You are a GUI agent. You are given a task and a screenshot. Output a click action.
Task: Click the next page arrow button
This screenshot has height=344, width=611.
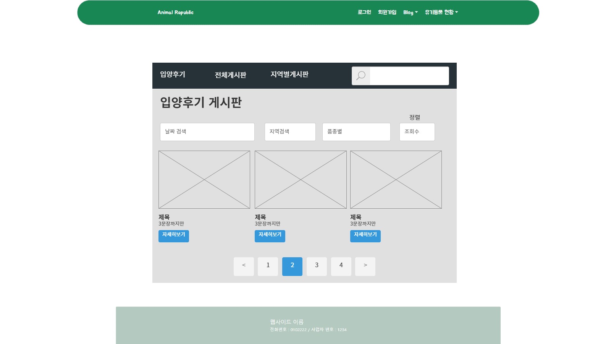[365, 266]
